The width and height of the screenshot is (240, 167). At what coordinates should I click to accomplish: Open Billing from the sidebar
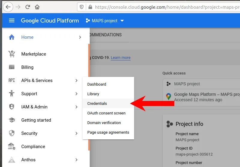pyautogui.click(x=27, y=67)
